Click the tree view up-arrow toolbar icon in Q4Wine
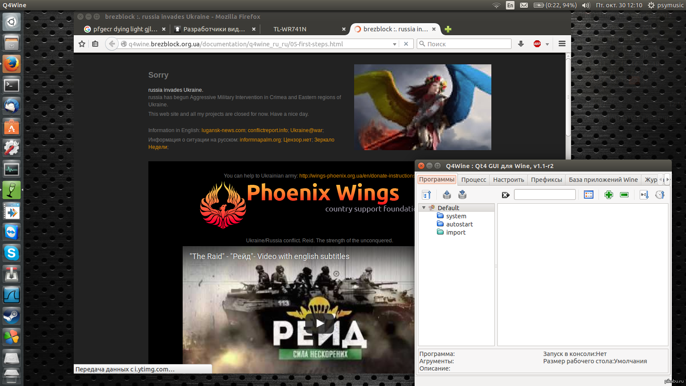This screenshot has height=386, width=686. pyautogui.click(x=427, y=195)
